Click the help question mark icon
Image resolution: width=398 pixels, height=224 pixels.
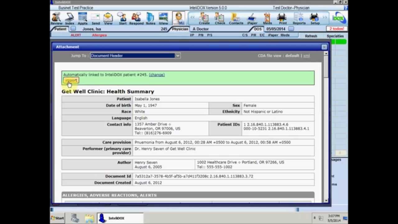346,8
